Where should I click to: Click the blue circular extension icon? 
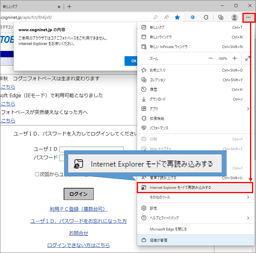[x=193, y=17]
